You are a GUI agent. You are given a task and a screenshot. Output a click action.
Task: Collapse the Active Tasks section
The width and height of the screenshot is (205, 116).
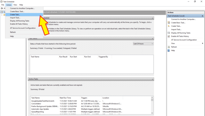tap(152, 79)
